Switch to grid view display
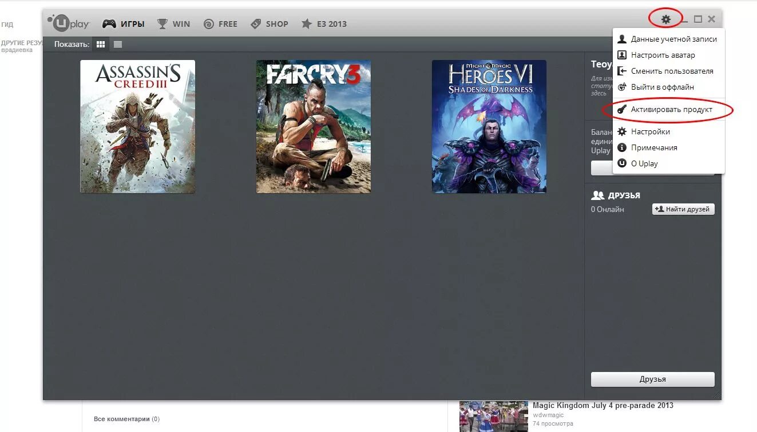Viewport: 757px width, 432px height. [x=101, y=44]
